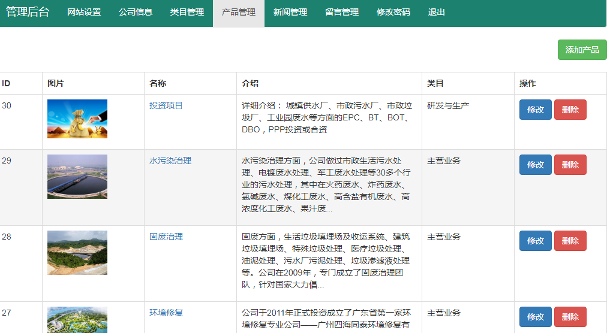Click the description starting 水污染治理方面
Screen dimensions: 607x333
tap(326, 184)
